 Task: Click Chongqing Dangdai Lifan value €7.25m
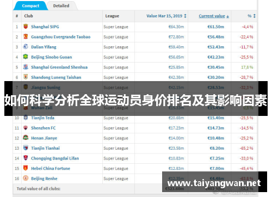(x=217, y=158)
